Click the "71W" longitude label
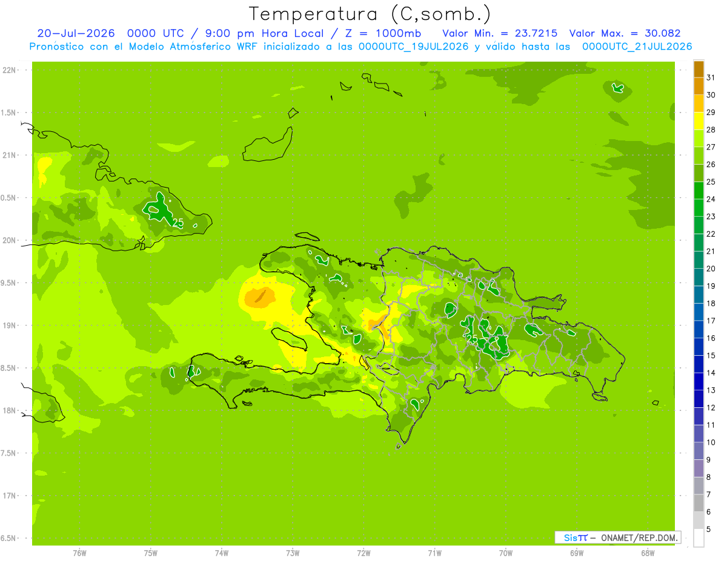The height and width of the screenshot is (561, 727). (x=434, y=553)
